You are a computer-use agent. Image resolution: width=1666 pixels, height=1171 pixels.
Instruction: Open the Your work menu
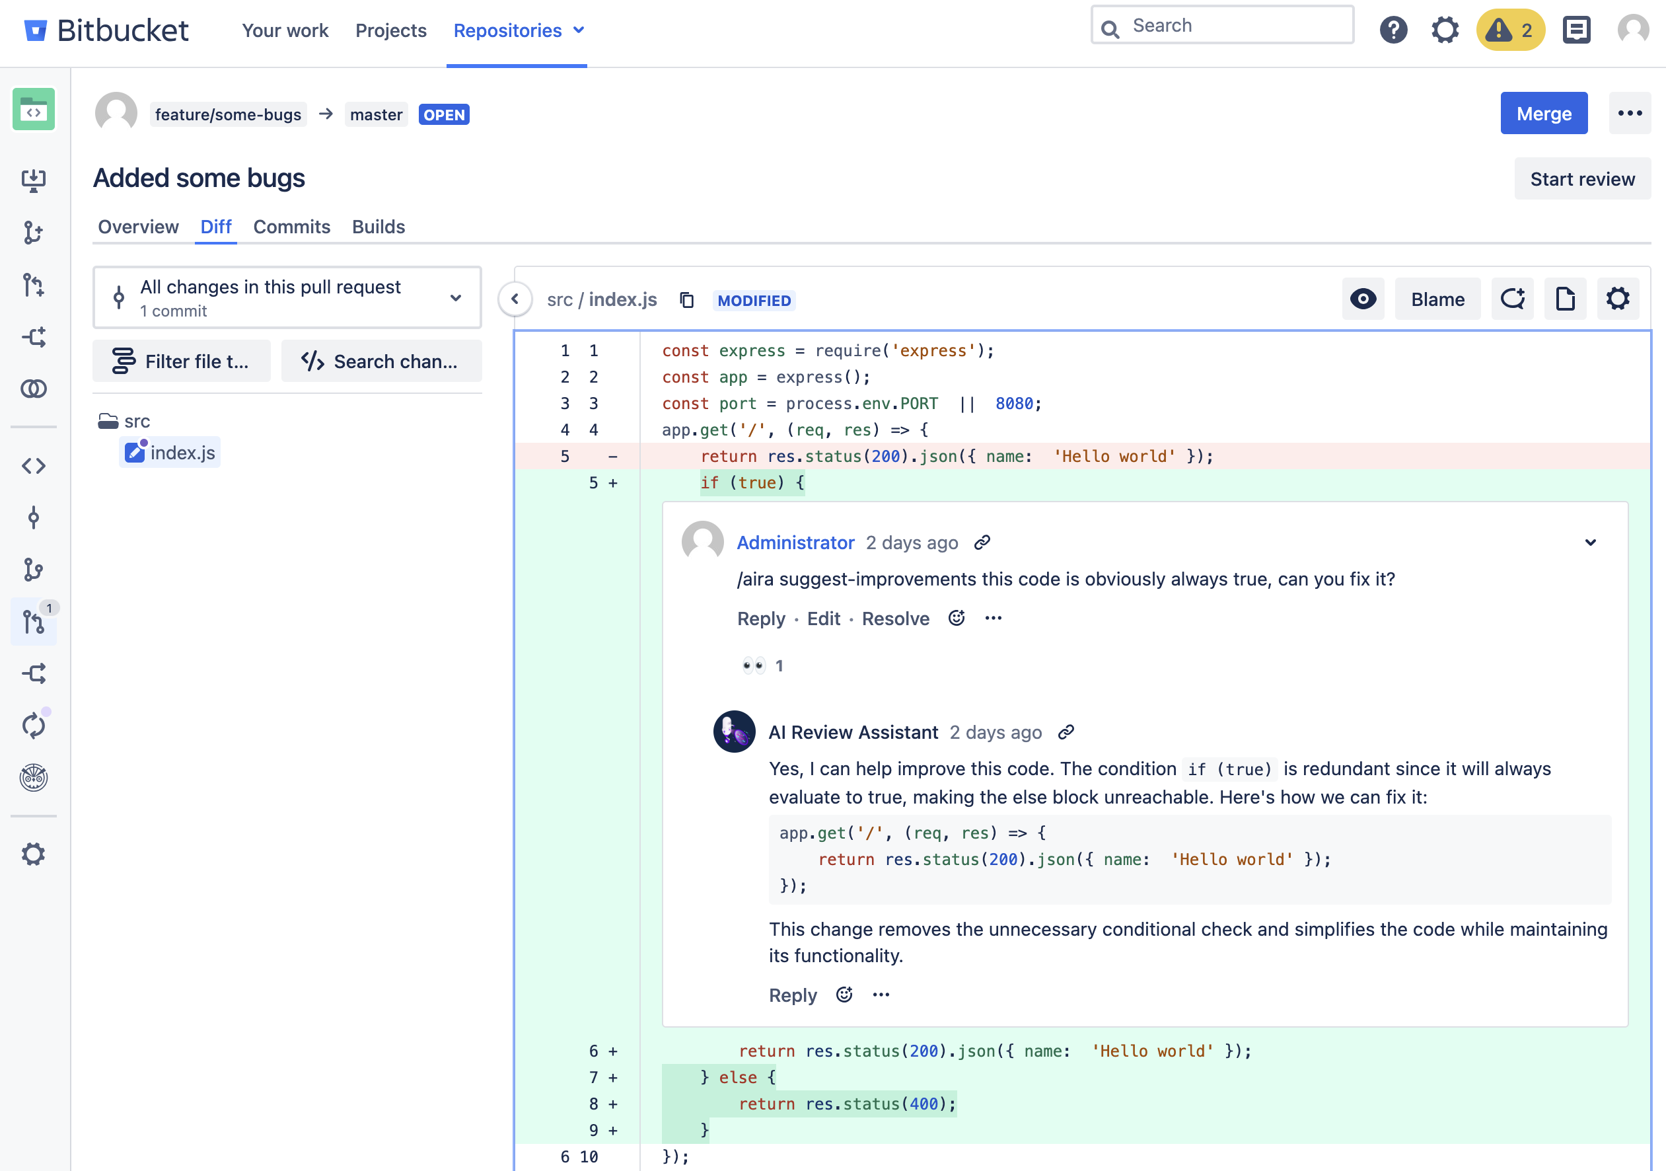pyautogui.click(x=285, y=30)
